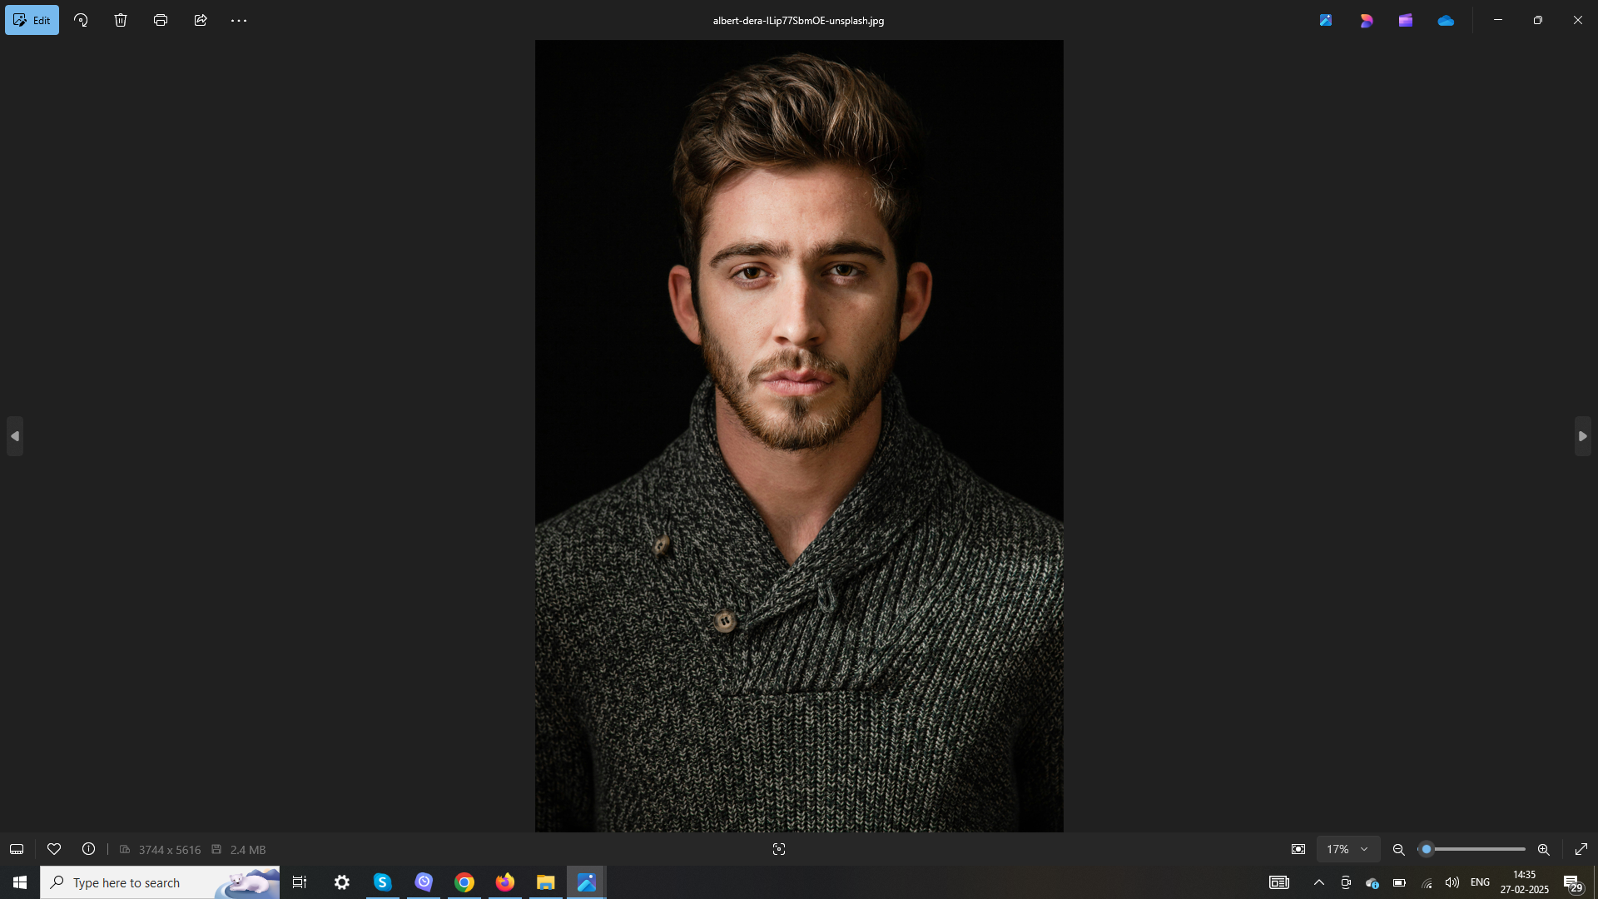Show file info with the info icon

tap(88, 849)
